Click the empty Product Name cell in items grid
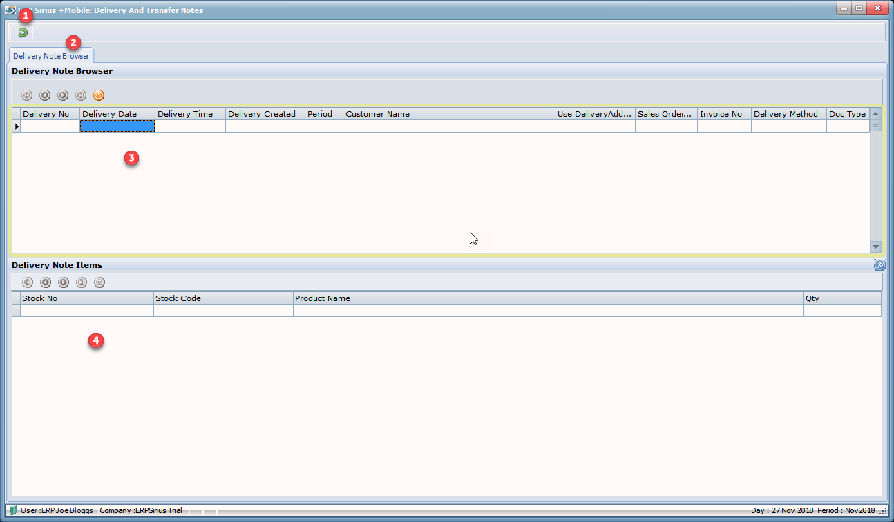 click(549, 311)
